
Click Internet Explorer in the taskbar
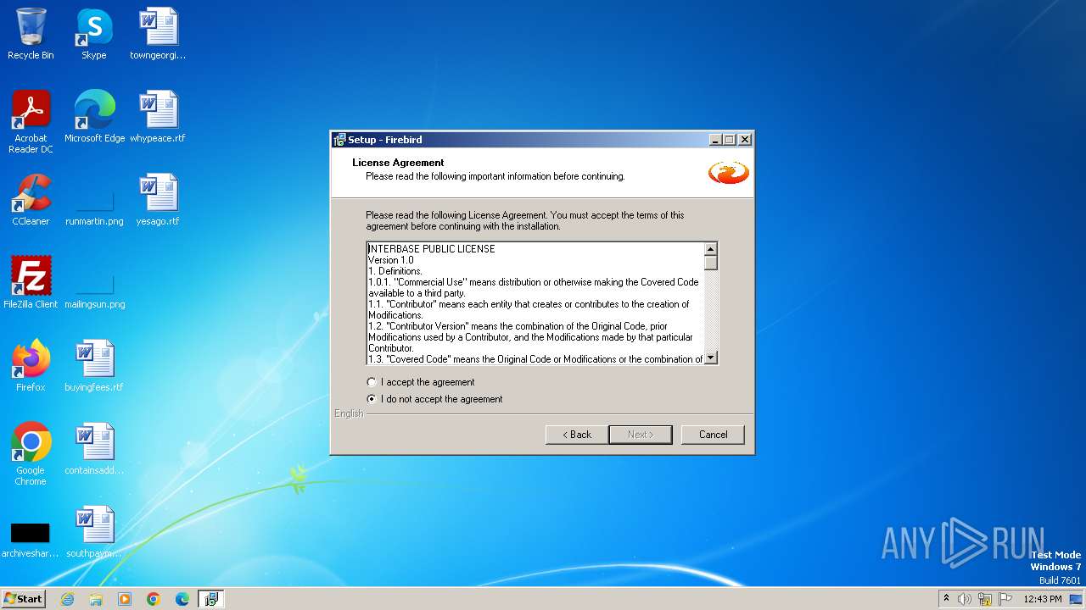tap(67, 599)
